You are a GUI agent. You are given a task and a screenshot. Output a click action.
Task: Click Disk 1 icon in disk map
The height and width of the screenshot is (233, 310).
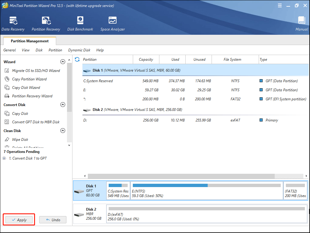point(79,191)
